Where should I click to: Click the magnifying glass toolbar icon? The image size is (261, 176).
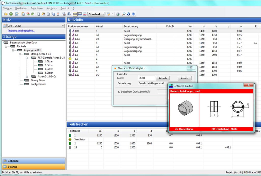tap(124, 14)
